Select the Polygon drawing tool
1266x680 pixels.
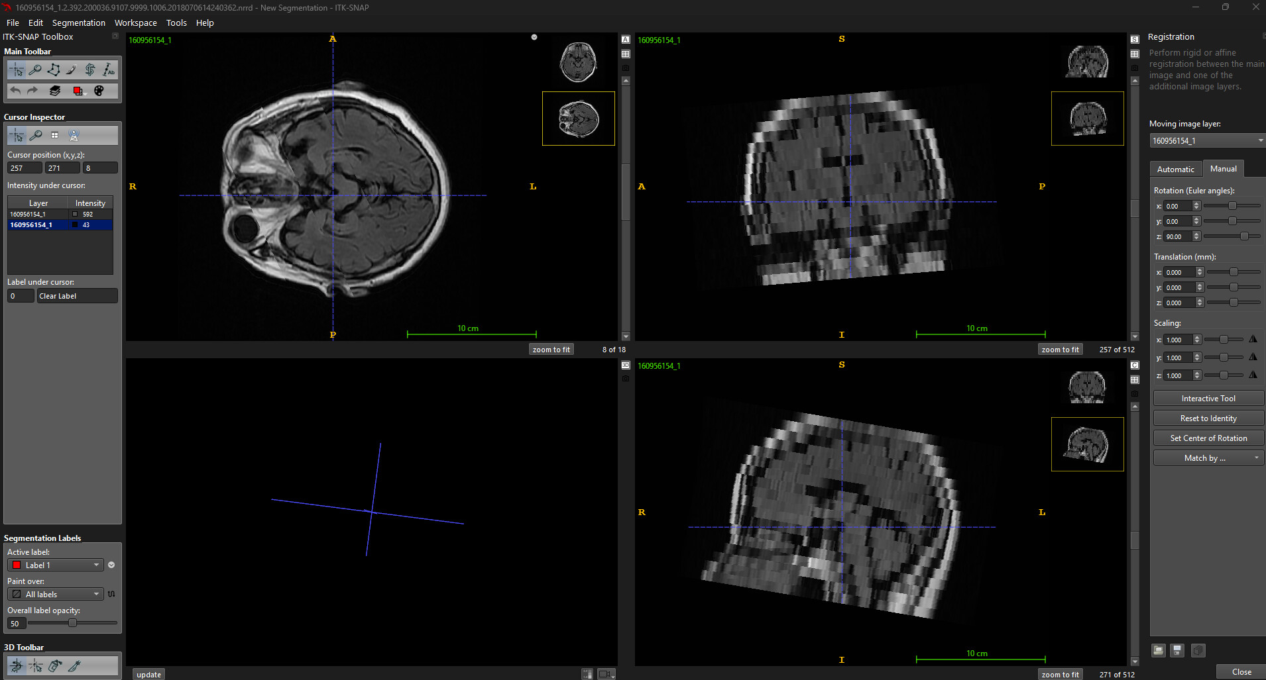pyautogui.click(x=54, y=70)
